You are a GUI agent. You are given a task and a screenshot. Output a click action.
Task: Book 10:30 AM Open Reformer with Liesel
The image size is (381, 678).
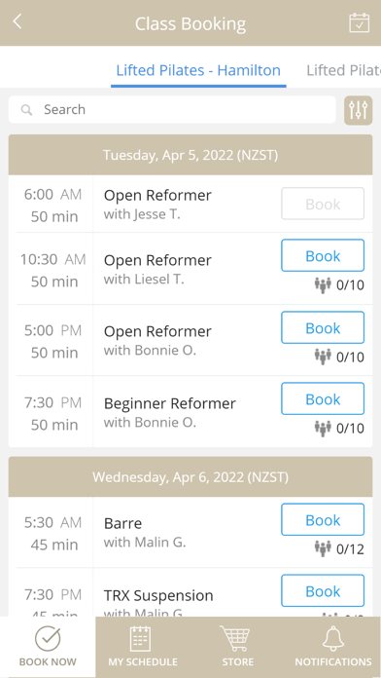pos(323,256)
